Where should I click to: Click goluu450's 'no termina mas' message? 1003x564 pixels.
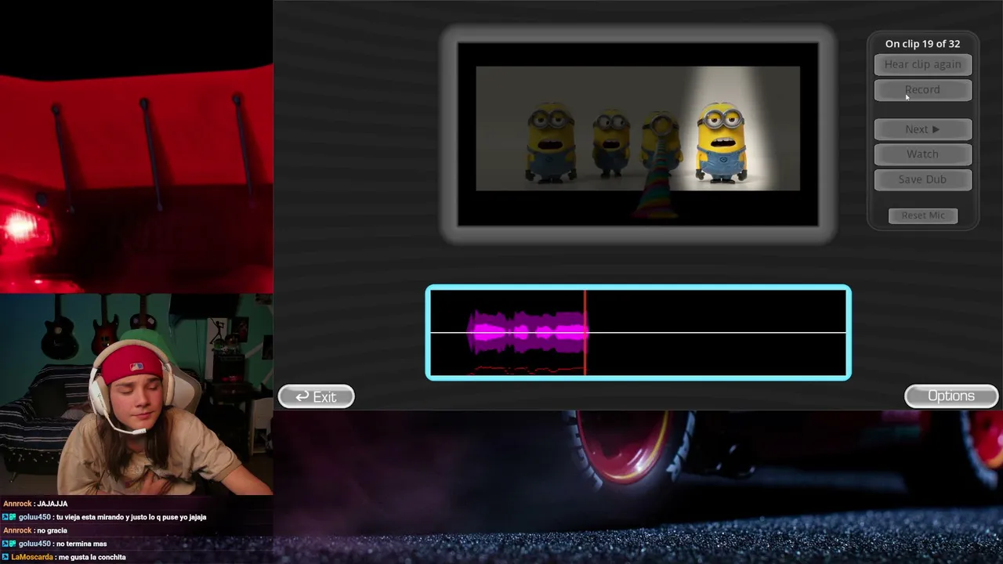(55, 544)
